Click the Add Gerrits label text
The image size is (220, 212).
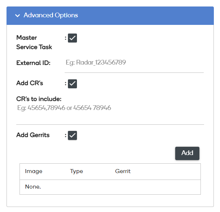pos(33,135)
